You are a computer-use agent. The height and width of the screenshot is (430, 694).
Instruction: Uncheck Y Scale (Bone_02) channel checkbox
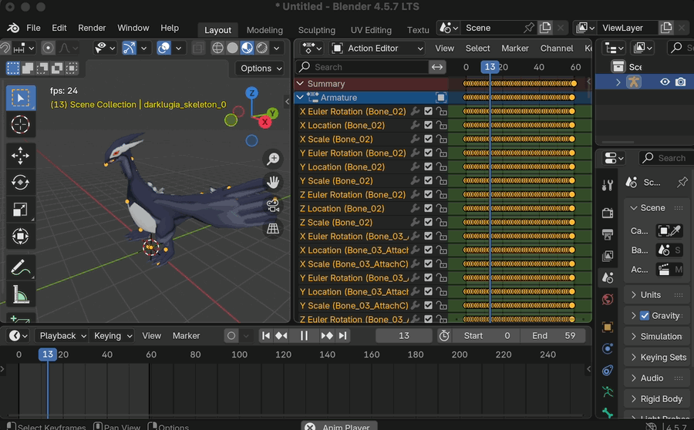click(428, 180)
